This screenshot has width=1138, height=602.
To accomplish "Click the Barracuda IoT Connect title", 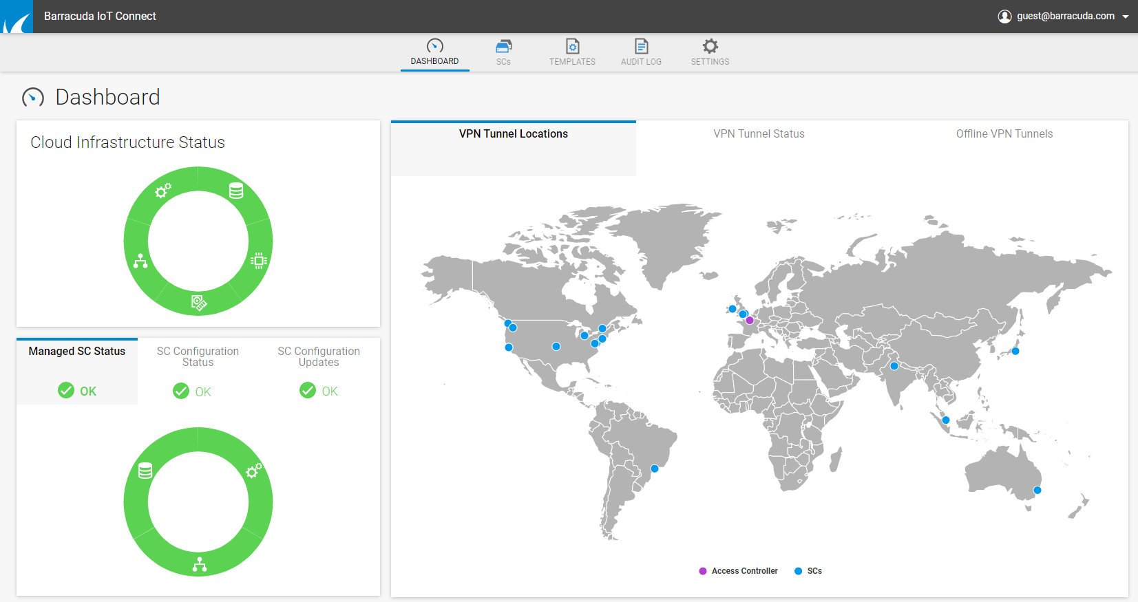I will point(100,17).
